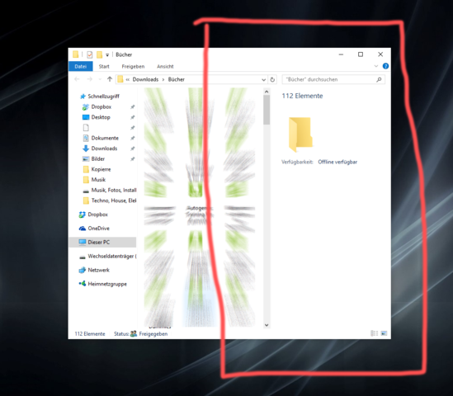
Task: Click the search magnifier icon
Action: (379, 79)
